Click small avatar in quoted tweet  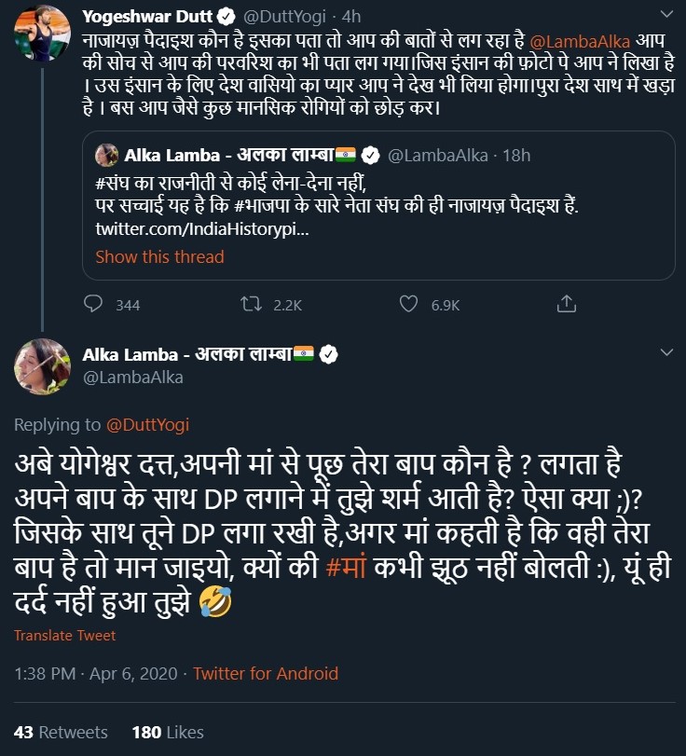[106, 155]
